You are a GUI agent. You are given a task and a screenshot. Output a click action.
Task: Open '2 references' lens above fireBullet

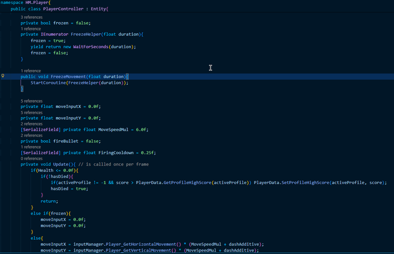(x=32, y=136)
